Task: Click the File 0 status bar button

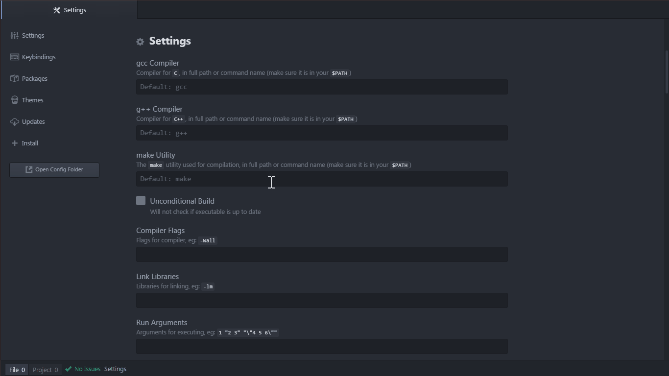Action: pos(17,370)
